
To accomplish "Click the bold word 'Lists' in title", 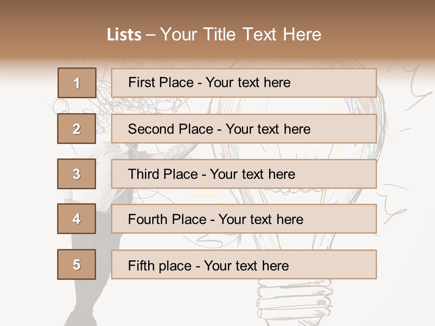I will pos(124,35).
